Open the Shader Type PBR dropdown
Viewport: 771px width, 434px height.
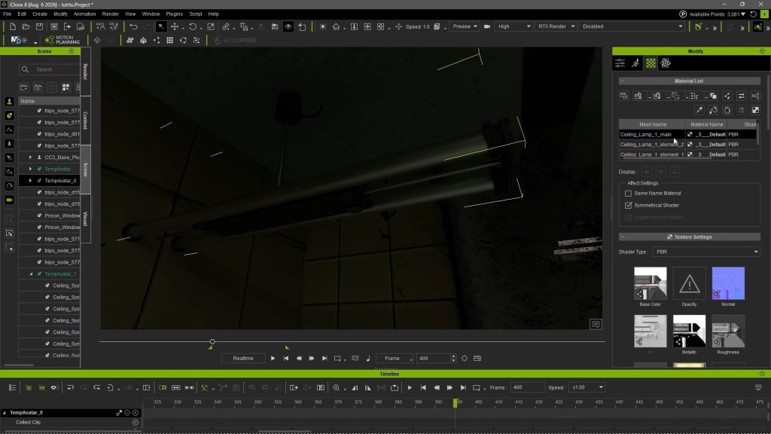click(706, 252)
